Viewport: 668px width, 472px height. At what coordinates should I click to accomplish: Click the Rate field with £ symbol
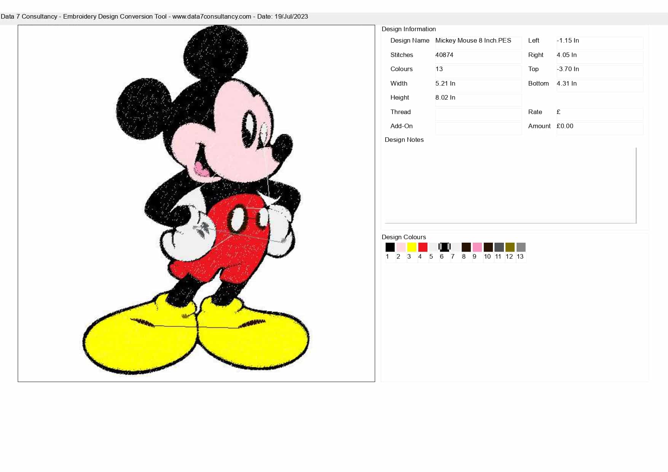(600, 114)
